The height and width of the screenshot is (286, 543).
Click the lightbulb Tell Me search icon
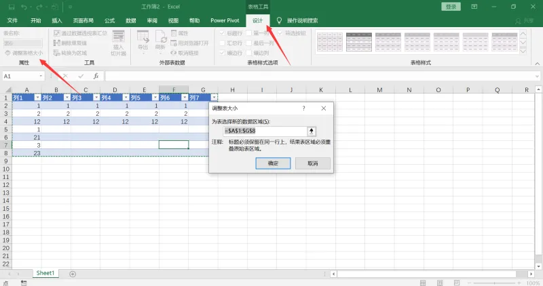click(x=279, y=21)
